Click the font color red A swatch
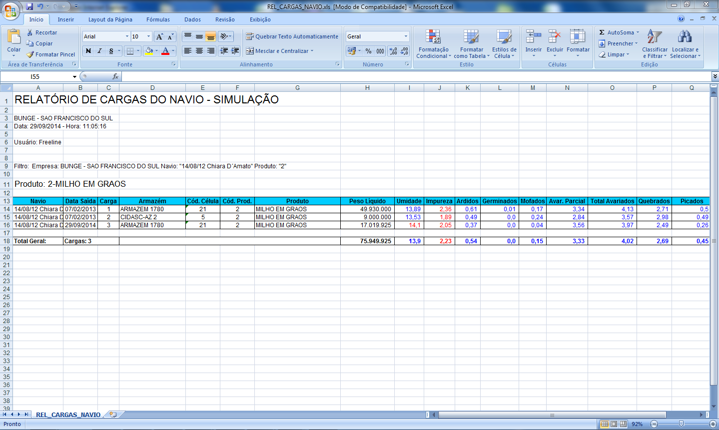 pyautogui.click(x=165, y=51)
